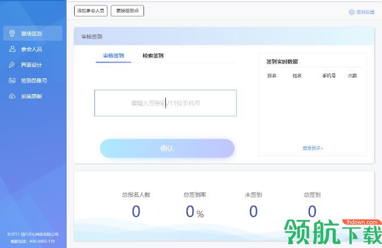Click the 总签到 statistic

312,205
